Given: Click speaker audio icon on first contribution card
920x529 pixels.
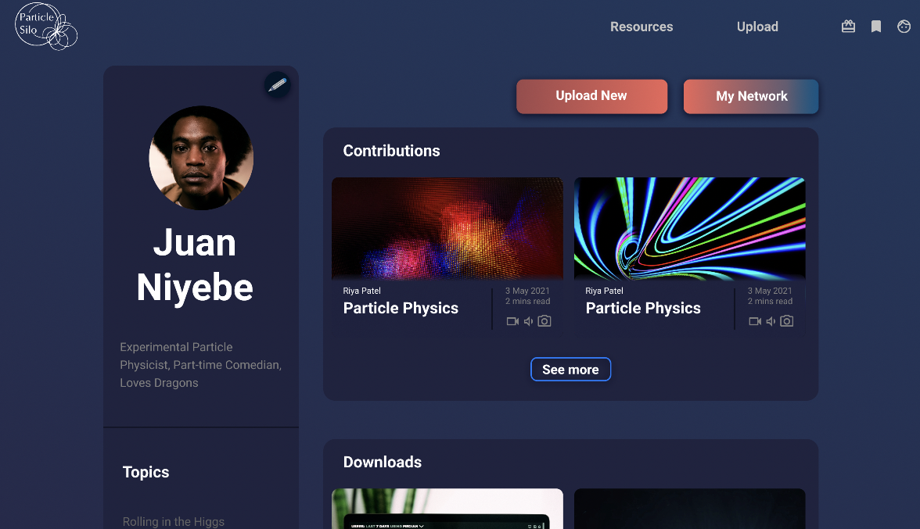Looking at the screenshot, I should point(528,321).
